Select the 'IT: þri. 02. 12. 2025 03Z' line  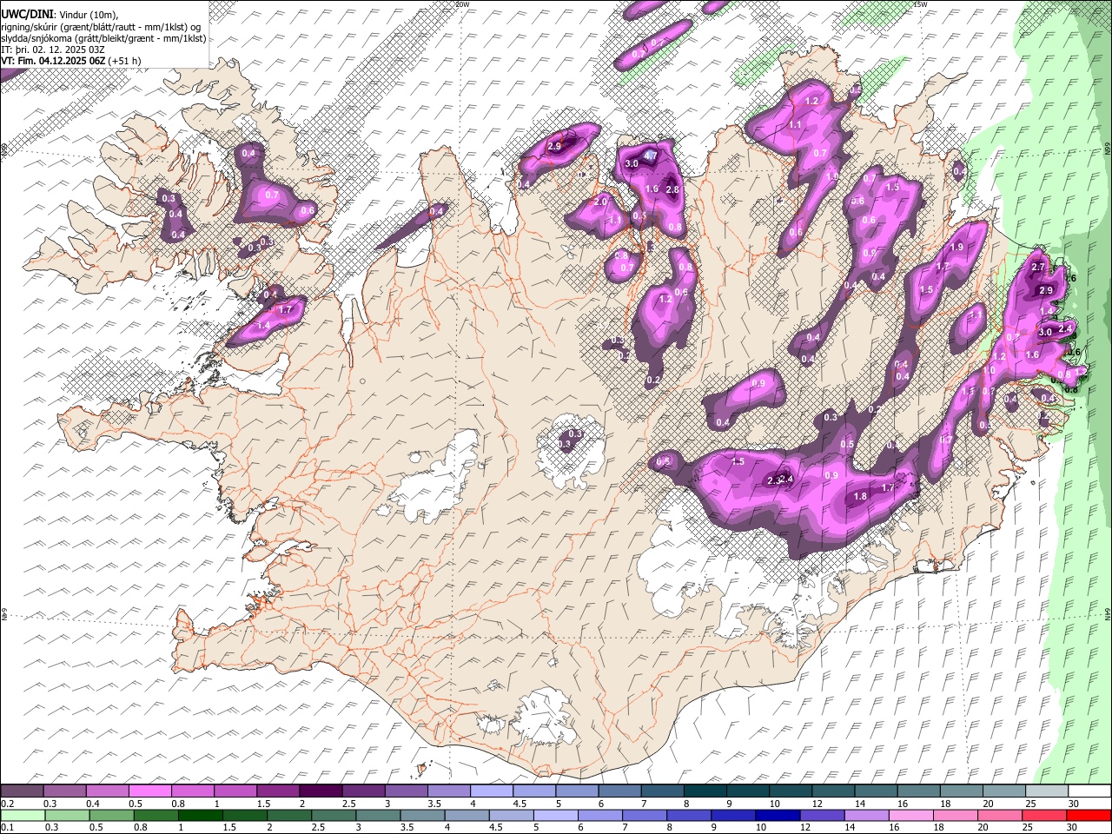[53, 50]
